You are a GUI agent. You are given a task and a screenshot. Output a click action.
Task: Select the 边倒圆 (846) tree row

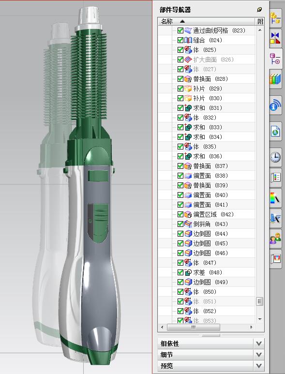(207, 253)
